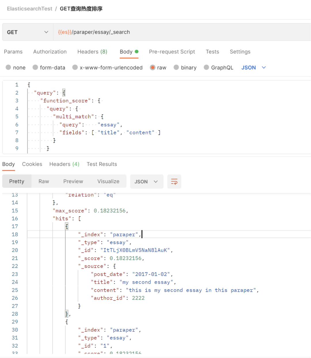The image size is (311, 358).
Task: Open the ElasticsearchTest collection breadcrumb
Action: [x=30, y=9]
